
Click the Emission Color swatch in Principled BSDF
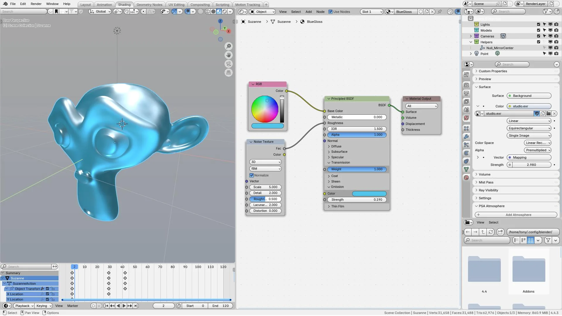369,194
